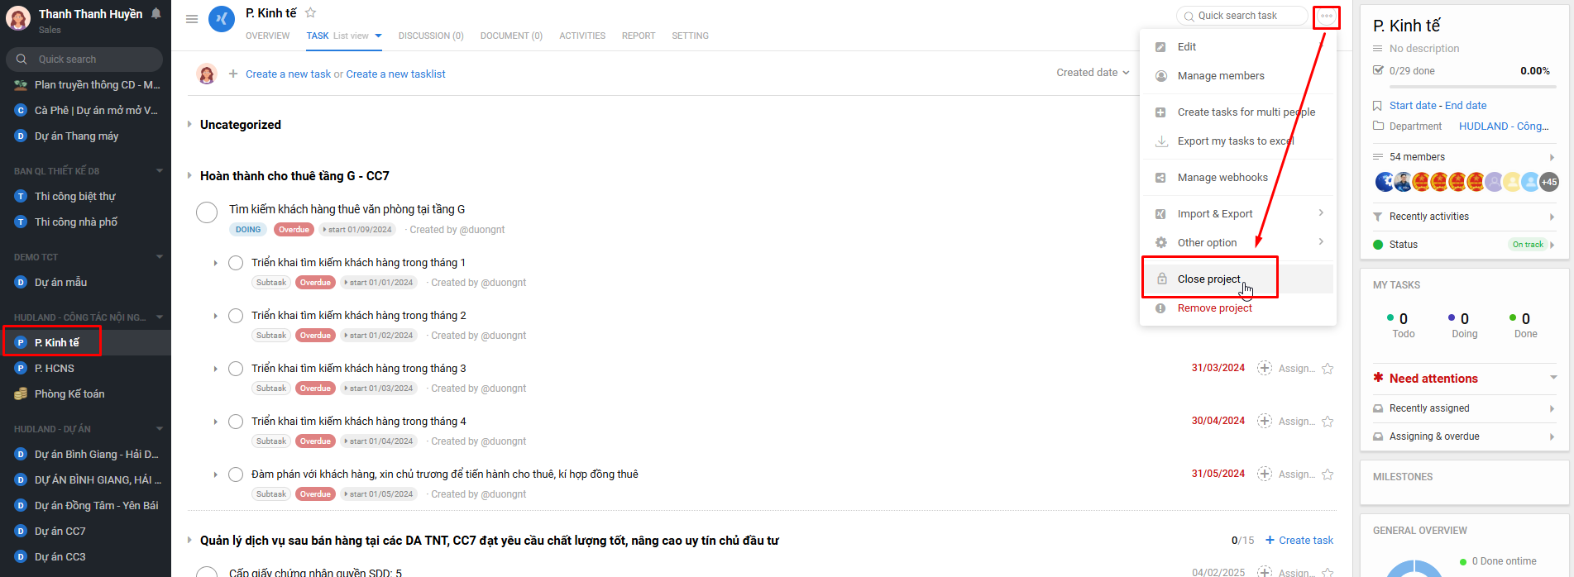
Task: Click the green Status indicator dot
Action: 1378,244
